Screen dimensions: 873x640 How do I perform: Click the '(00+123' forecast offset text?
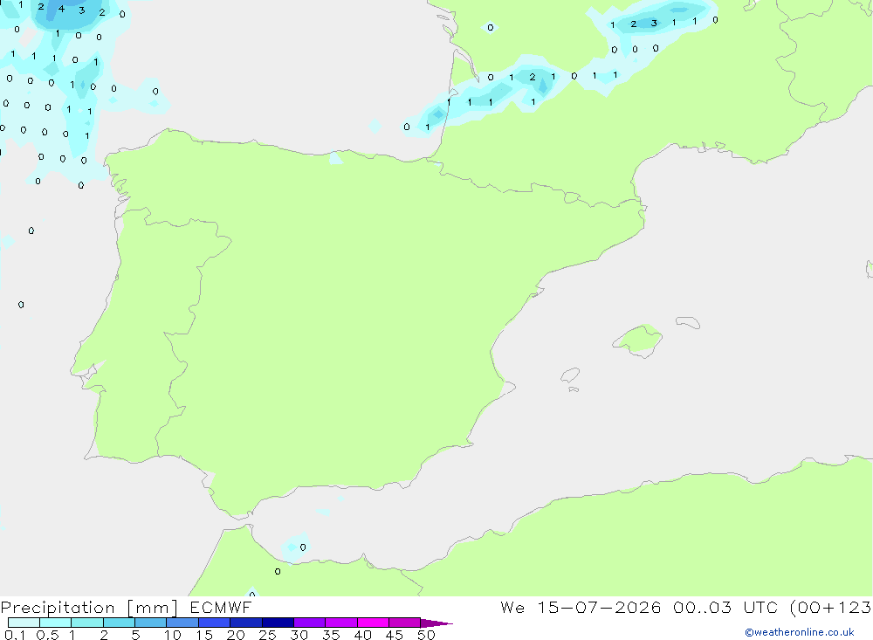[x=829, y=607]
